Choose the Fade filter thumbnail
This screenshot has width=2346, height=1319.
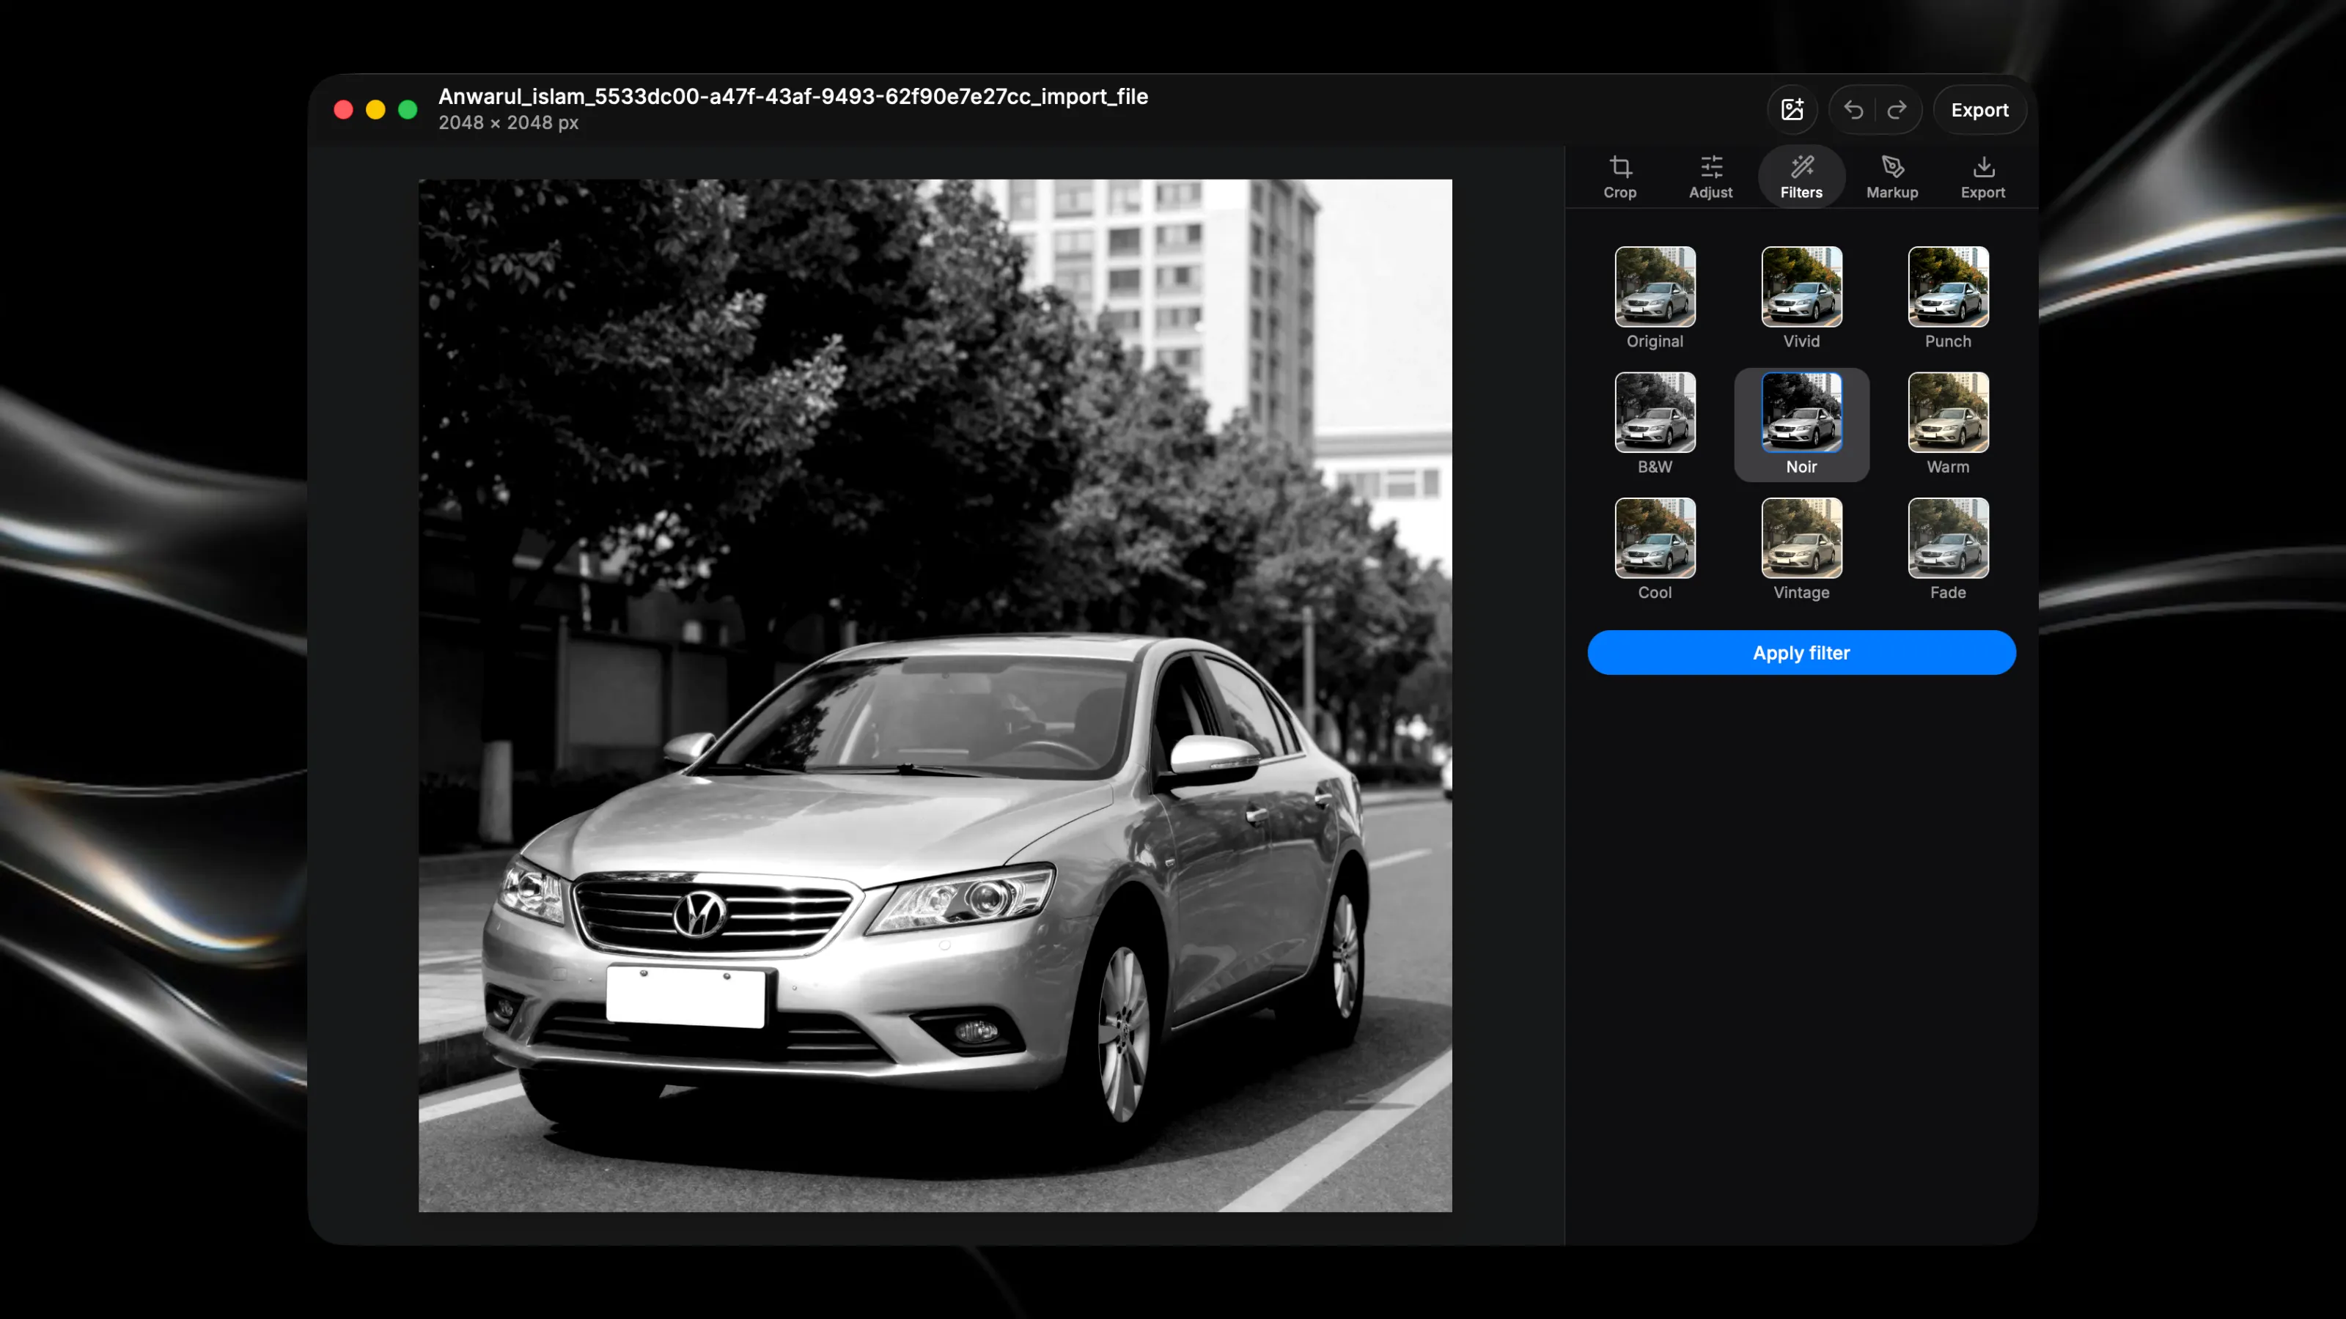(x=1948, y=538)
